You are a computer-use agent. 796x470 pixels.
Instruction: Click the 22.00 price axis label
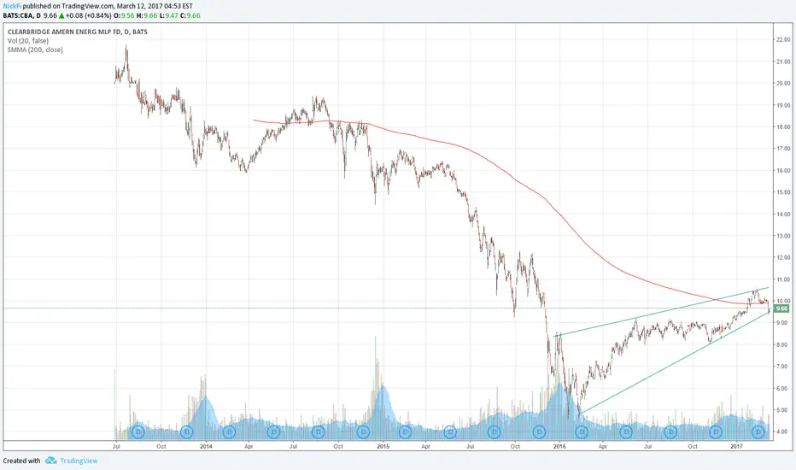point(783,39)
